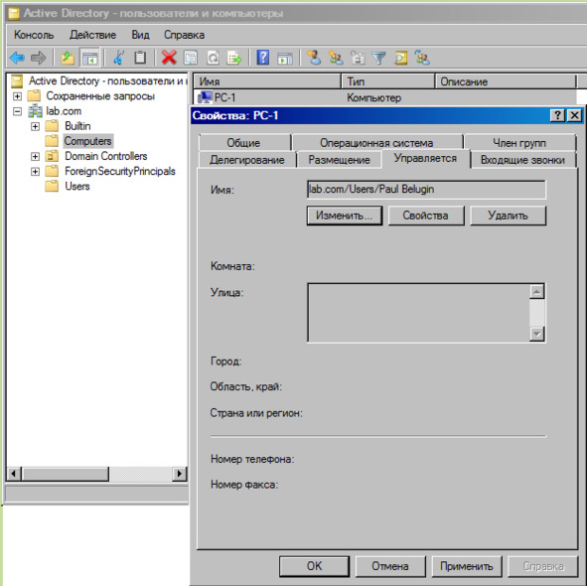
Task: Click the Filter funnel icon
Action: click(x=378, y=58)
